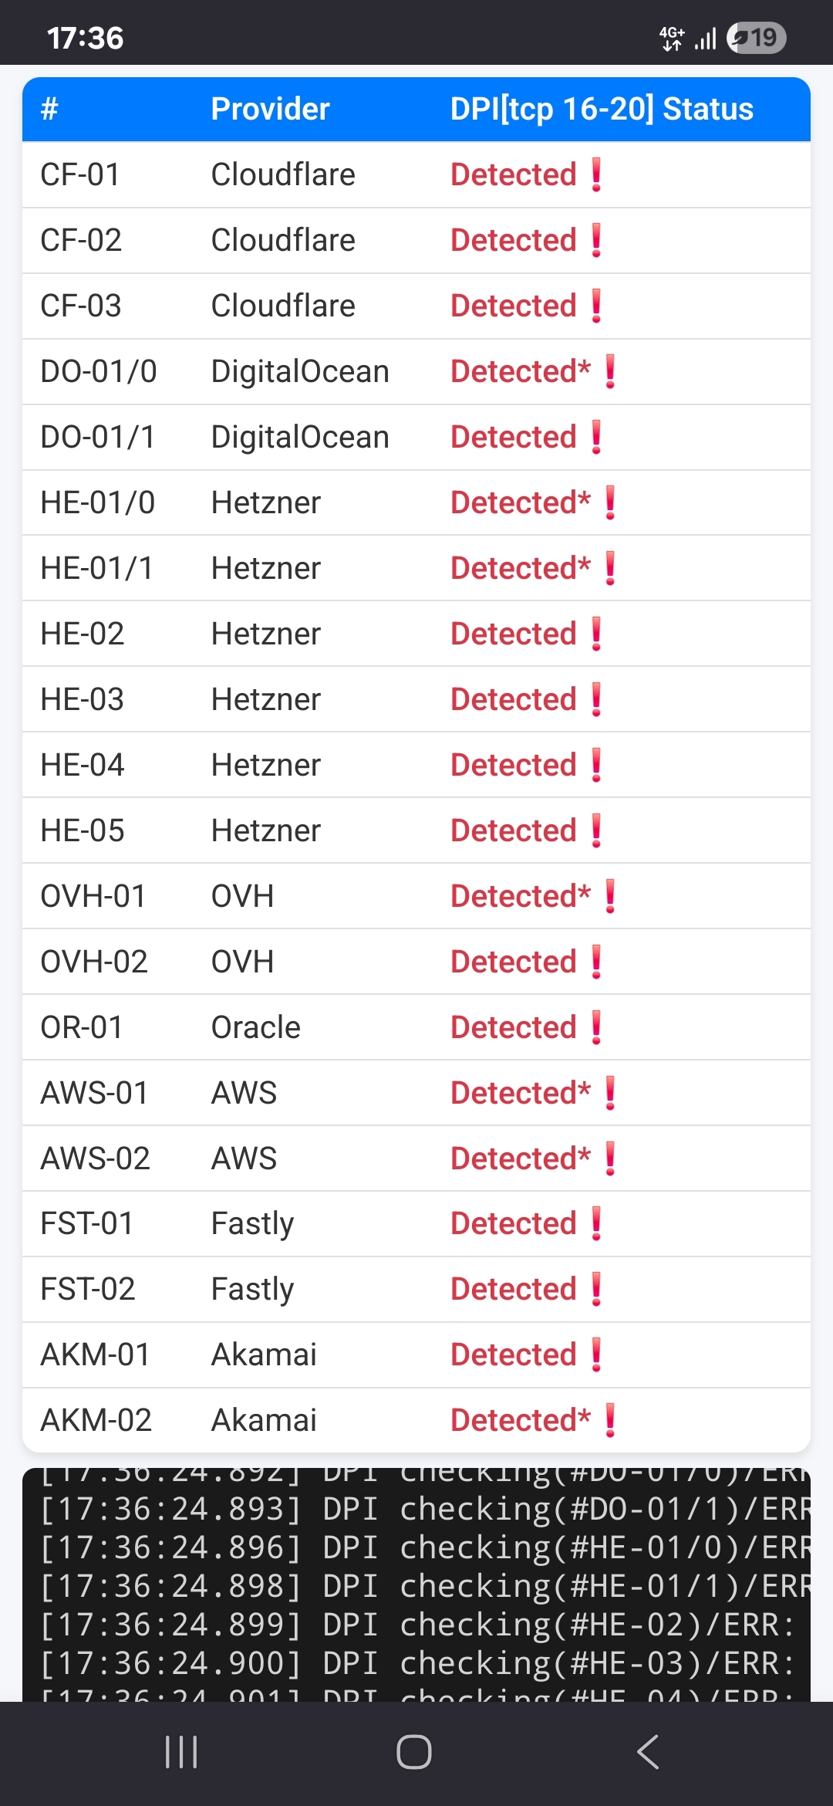Tap log line for DPI checking #HE-02

pyautogui.click(x=416, y=1625)
